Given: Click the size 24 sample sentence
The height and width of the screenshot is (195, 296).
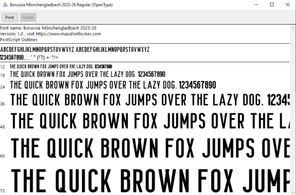Looking at the screenshot, I should (113, 85).
